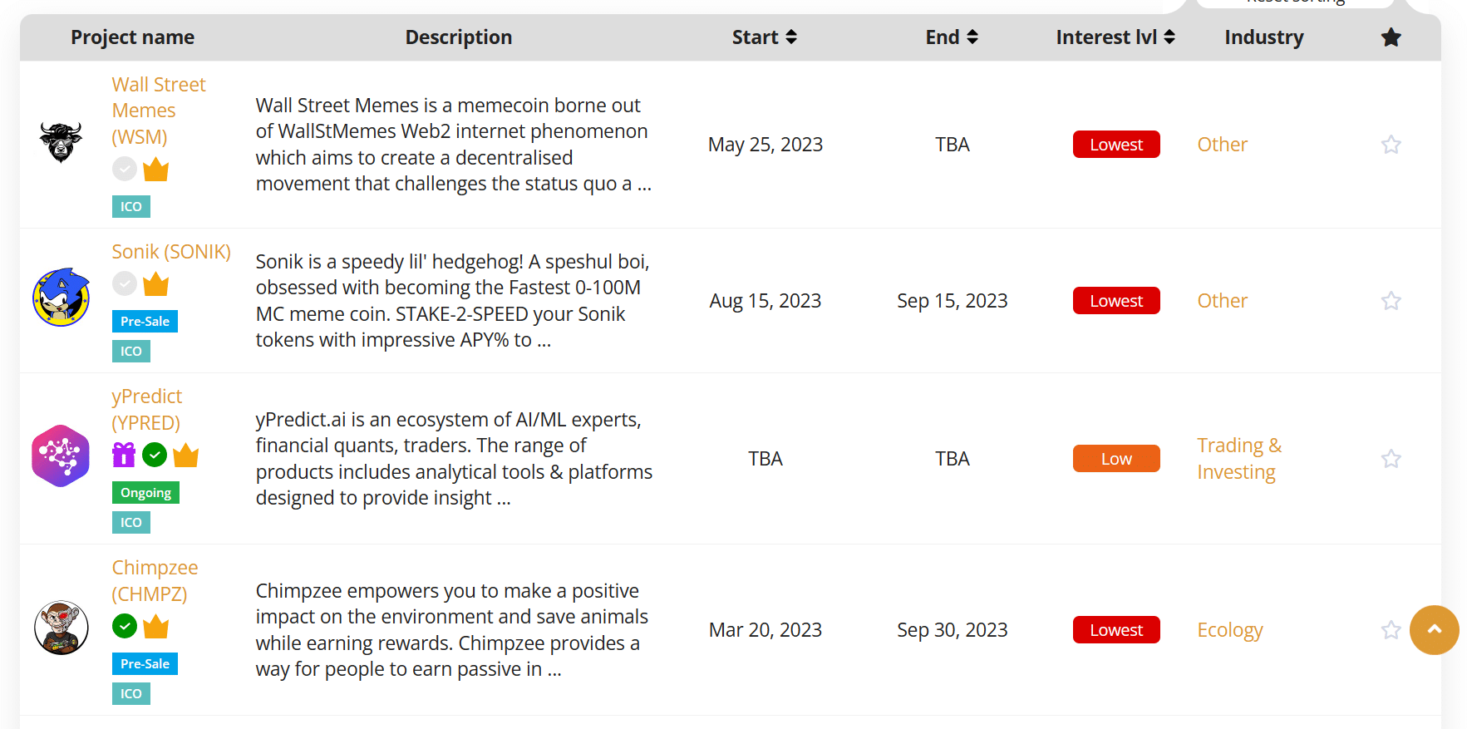Click gold crown icon beside Sonik
Viewport: 1467px width, 729px height.
[155, 284]
